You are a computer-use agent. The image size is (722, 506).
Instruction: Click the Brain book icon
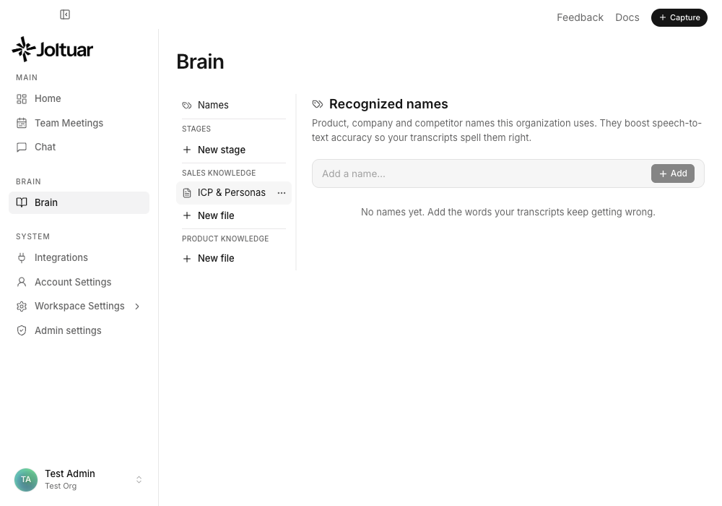pos(22,202)
